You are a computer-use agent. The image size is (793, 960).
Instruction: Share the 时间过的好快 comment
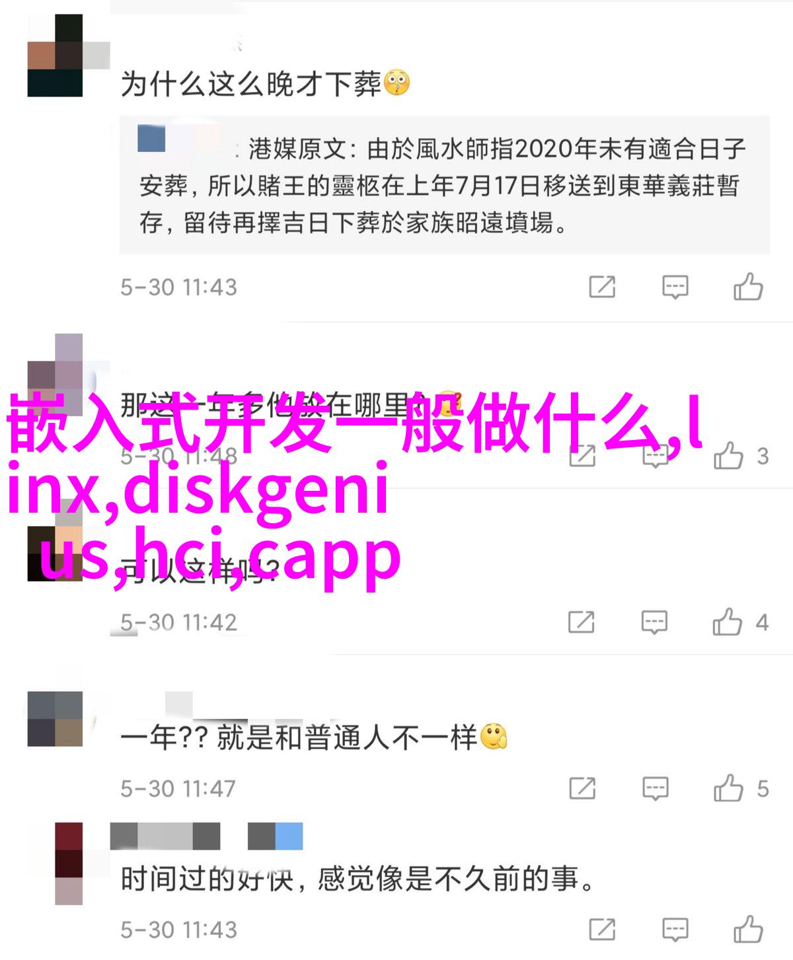click(602, 930)
